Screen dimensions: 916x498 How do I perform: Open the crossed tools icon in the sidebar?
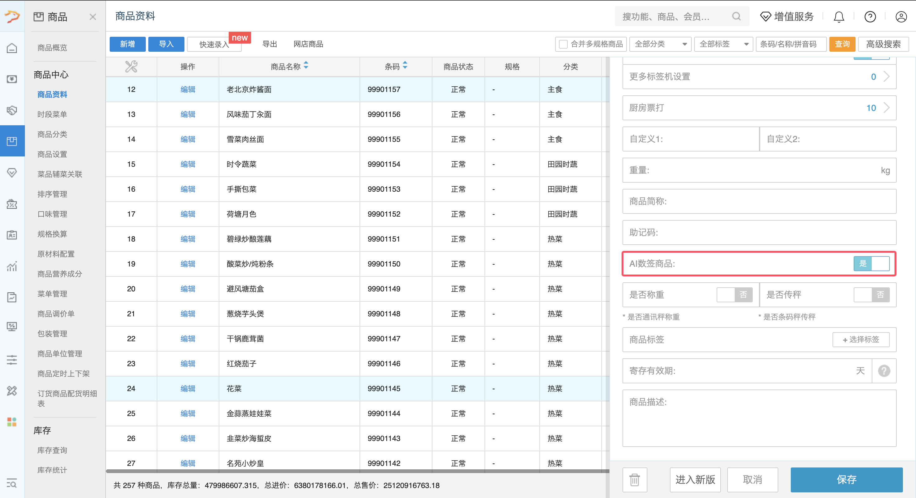(x=12, y=391)
